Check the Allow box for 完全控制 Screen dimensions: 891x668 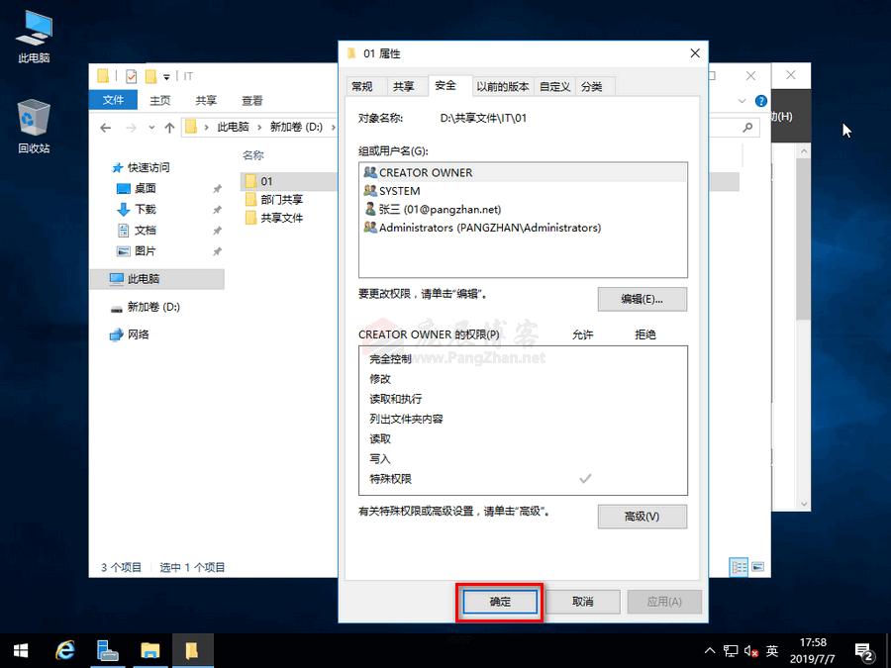tap(584, 359)
